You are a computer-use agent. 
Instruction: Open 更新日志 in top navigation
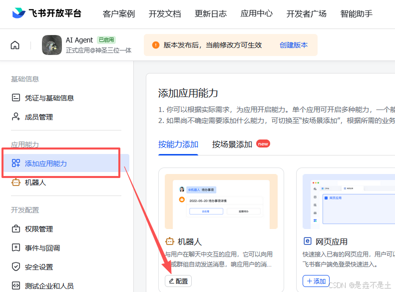pos(211,13)
